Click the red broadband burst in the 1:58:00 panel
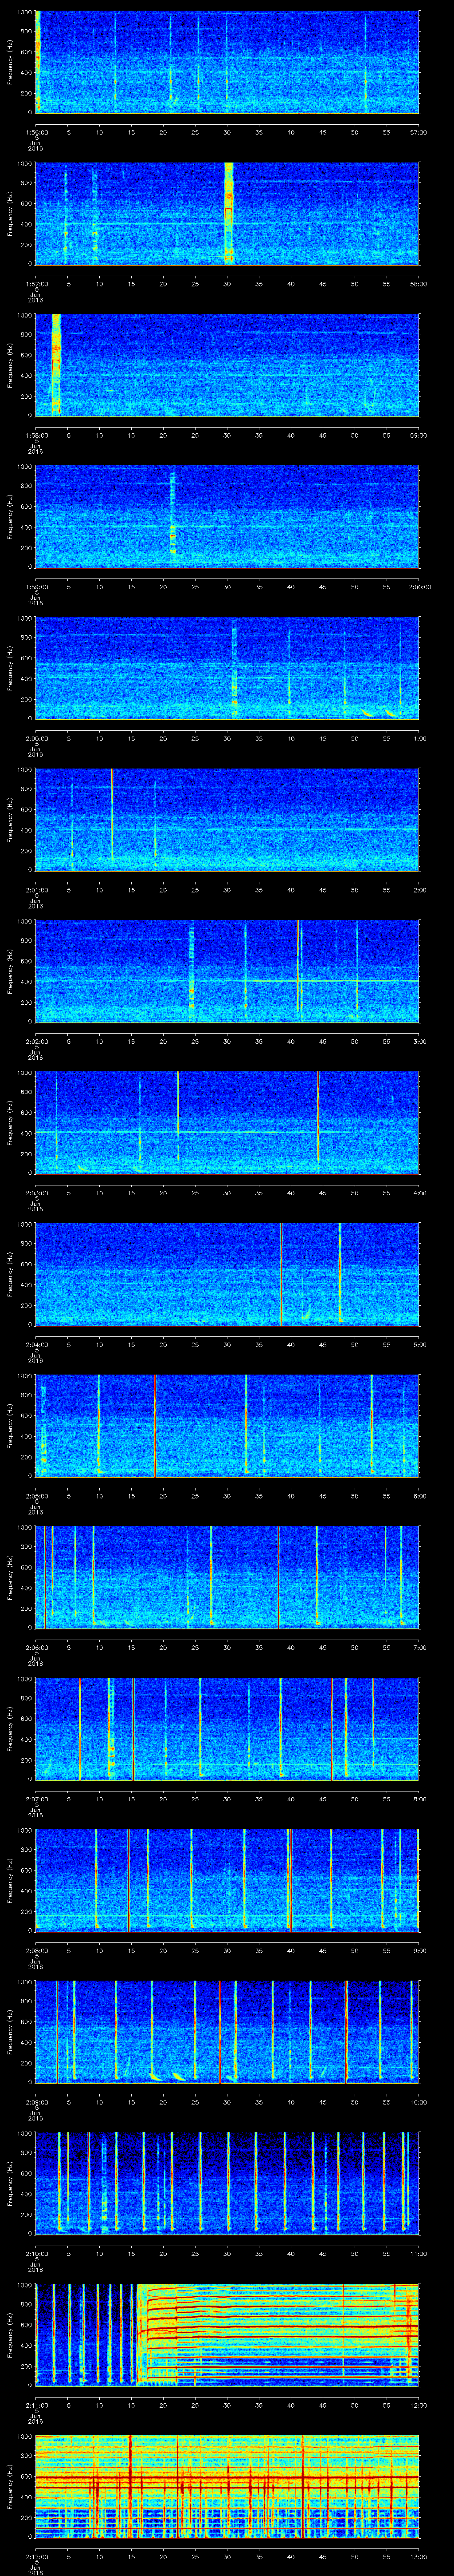Viewport: 454px width, 2576px height. coord(56,365)
